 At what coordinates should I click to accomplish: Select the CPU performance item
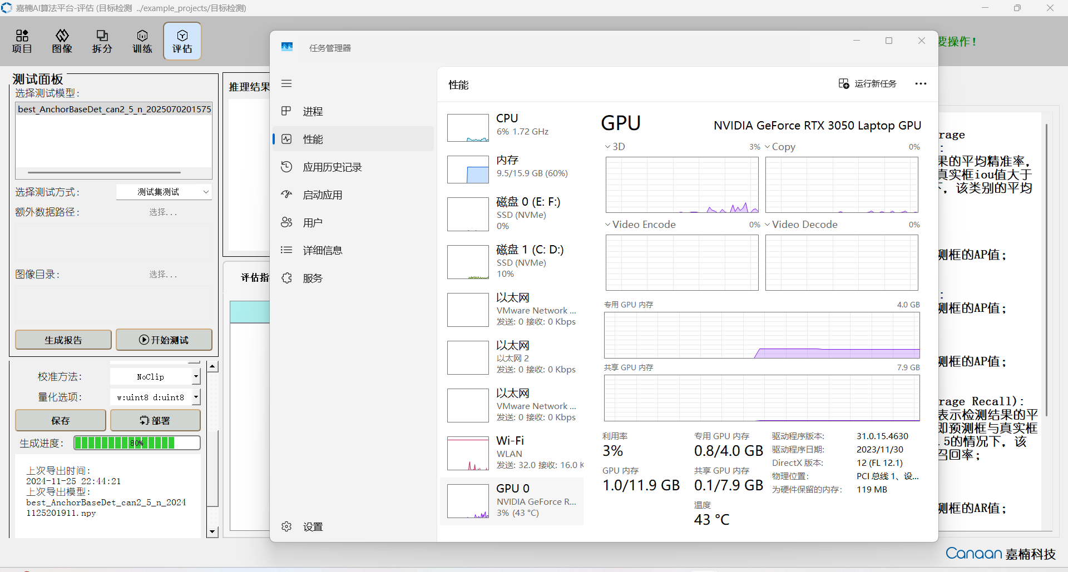512,127
